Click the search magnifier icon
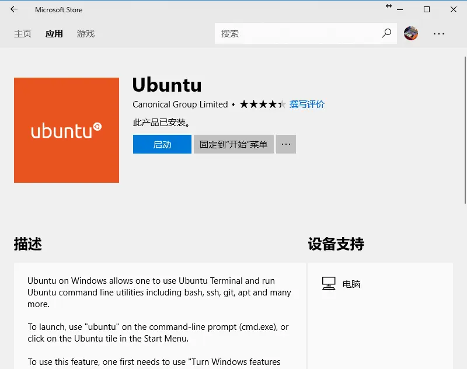467x369 pixels. (386, 33)
